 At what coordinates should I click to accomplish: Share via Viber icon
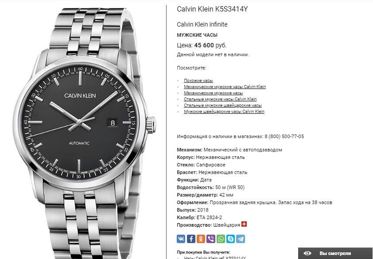(211, 239)
